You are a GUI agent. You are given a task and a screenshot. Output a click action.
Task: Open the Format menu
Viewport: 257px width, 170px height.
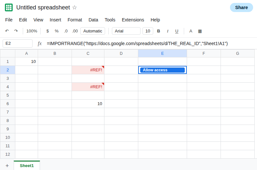[x=75, y=20]
